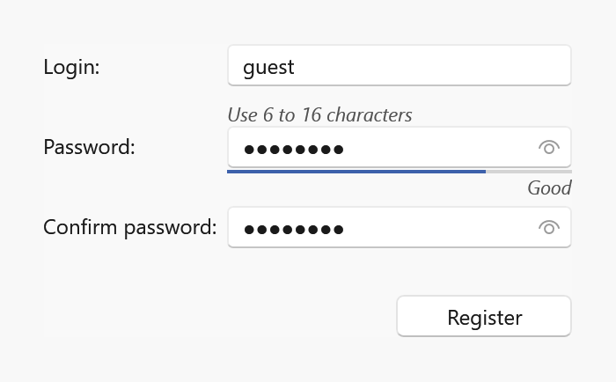Click the "Login:" label

pyautogui.click(x=71, y=67)
